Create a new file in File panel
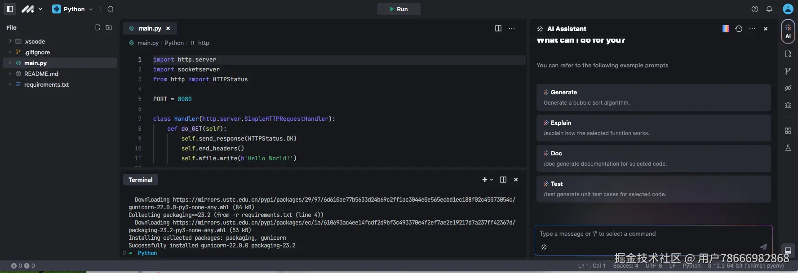Image resolution: width=798 pixels, height=273 pixels. coord(98,27)
